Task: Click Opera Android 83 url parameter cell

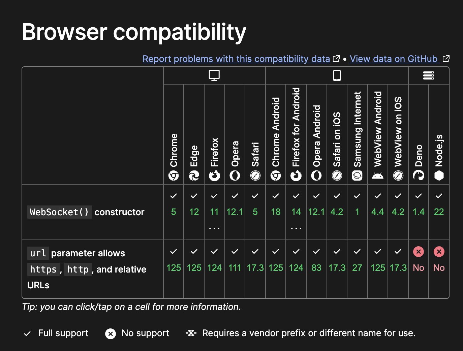Action: (x=316, y=269)
